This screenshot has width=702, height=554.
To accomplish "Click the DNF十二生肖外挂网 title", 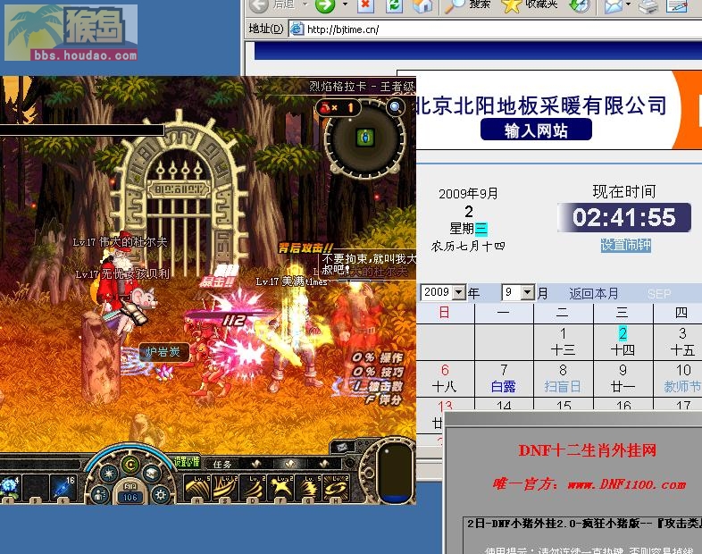I will pos(588,449).
